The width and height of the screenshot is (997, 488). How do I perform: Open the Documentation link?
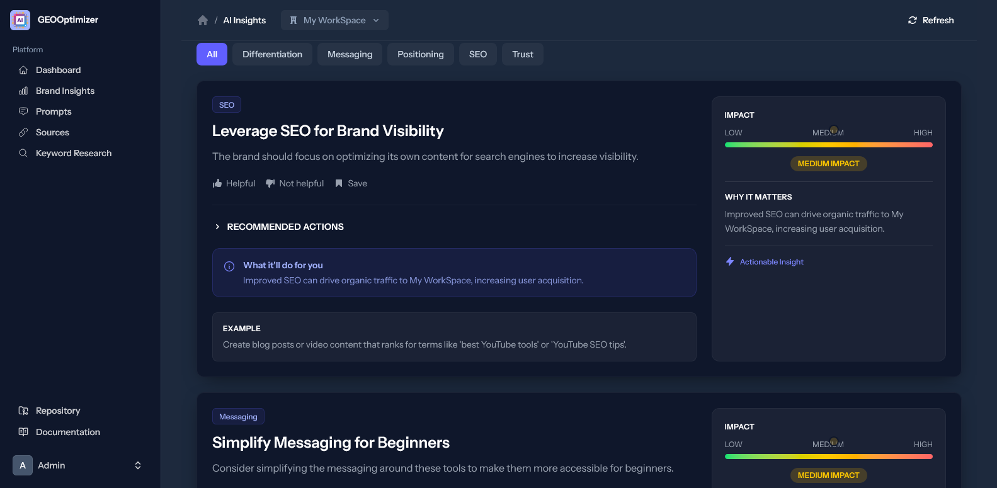point(80,432)
